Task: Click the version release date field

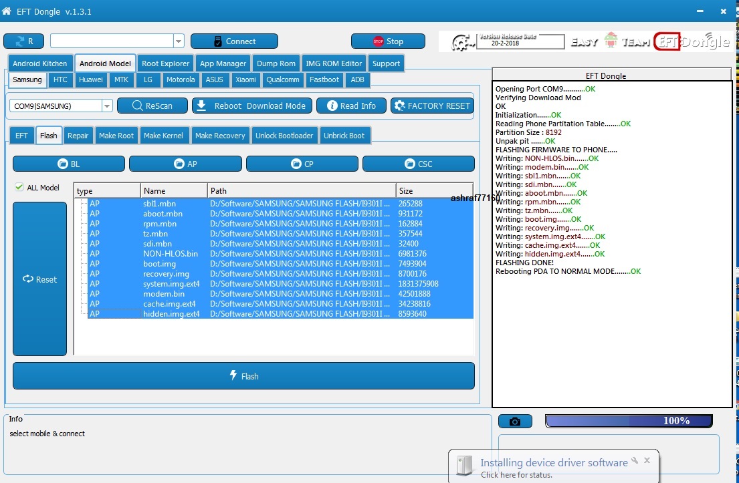Action: click(520, 42)
